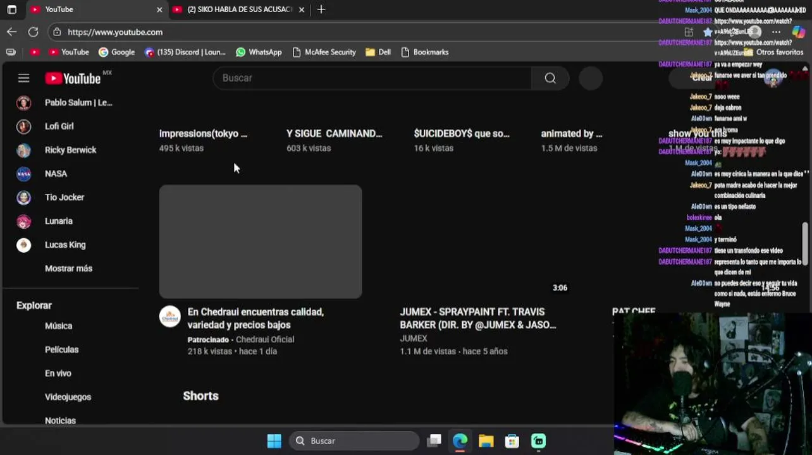The height and width of the screenshot is (455, 812).
Task: Open the browser tab actions menu icon
Action: 11,9
